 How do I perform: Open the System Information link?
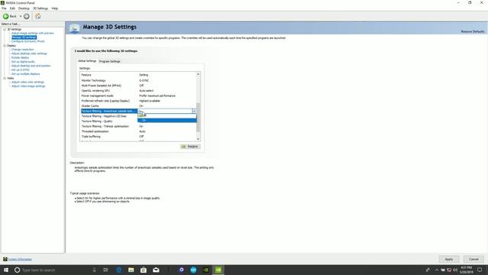[x=20, y=260]
